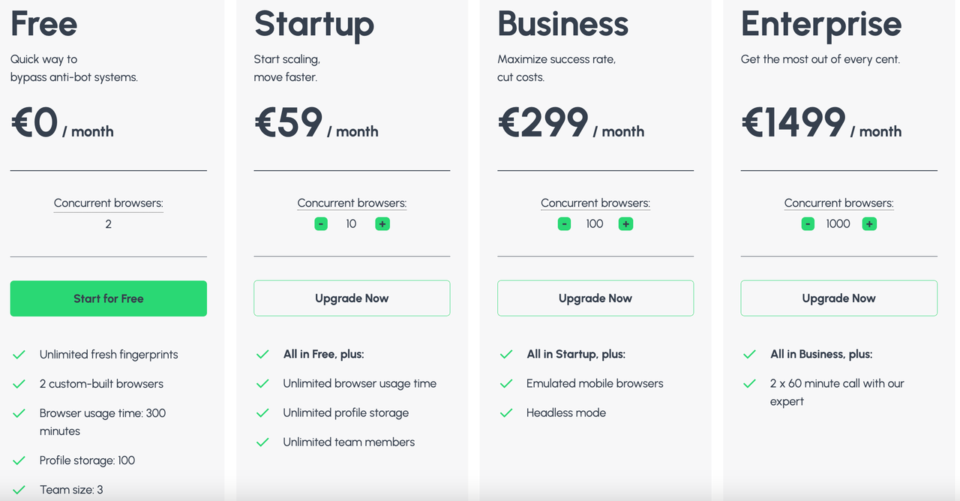
Task: Click Start for Free button
Action: (x=108, y=298)
